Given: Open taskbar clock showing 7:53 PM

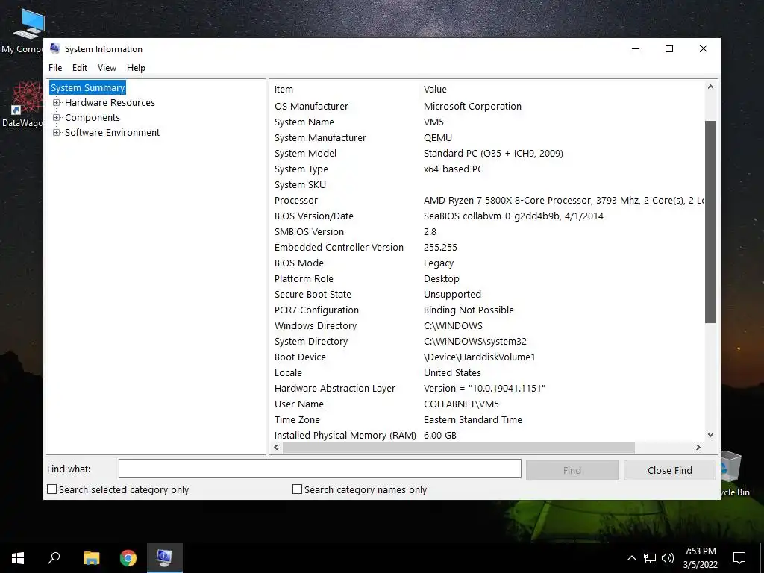Looking at the screenshot, I should point(700,558).
